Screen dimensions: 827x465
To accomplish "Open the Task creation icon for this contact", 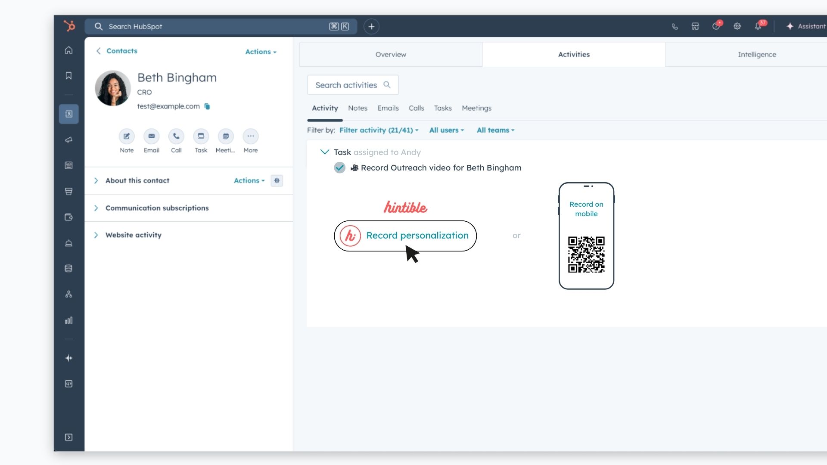I will [201, 136].
